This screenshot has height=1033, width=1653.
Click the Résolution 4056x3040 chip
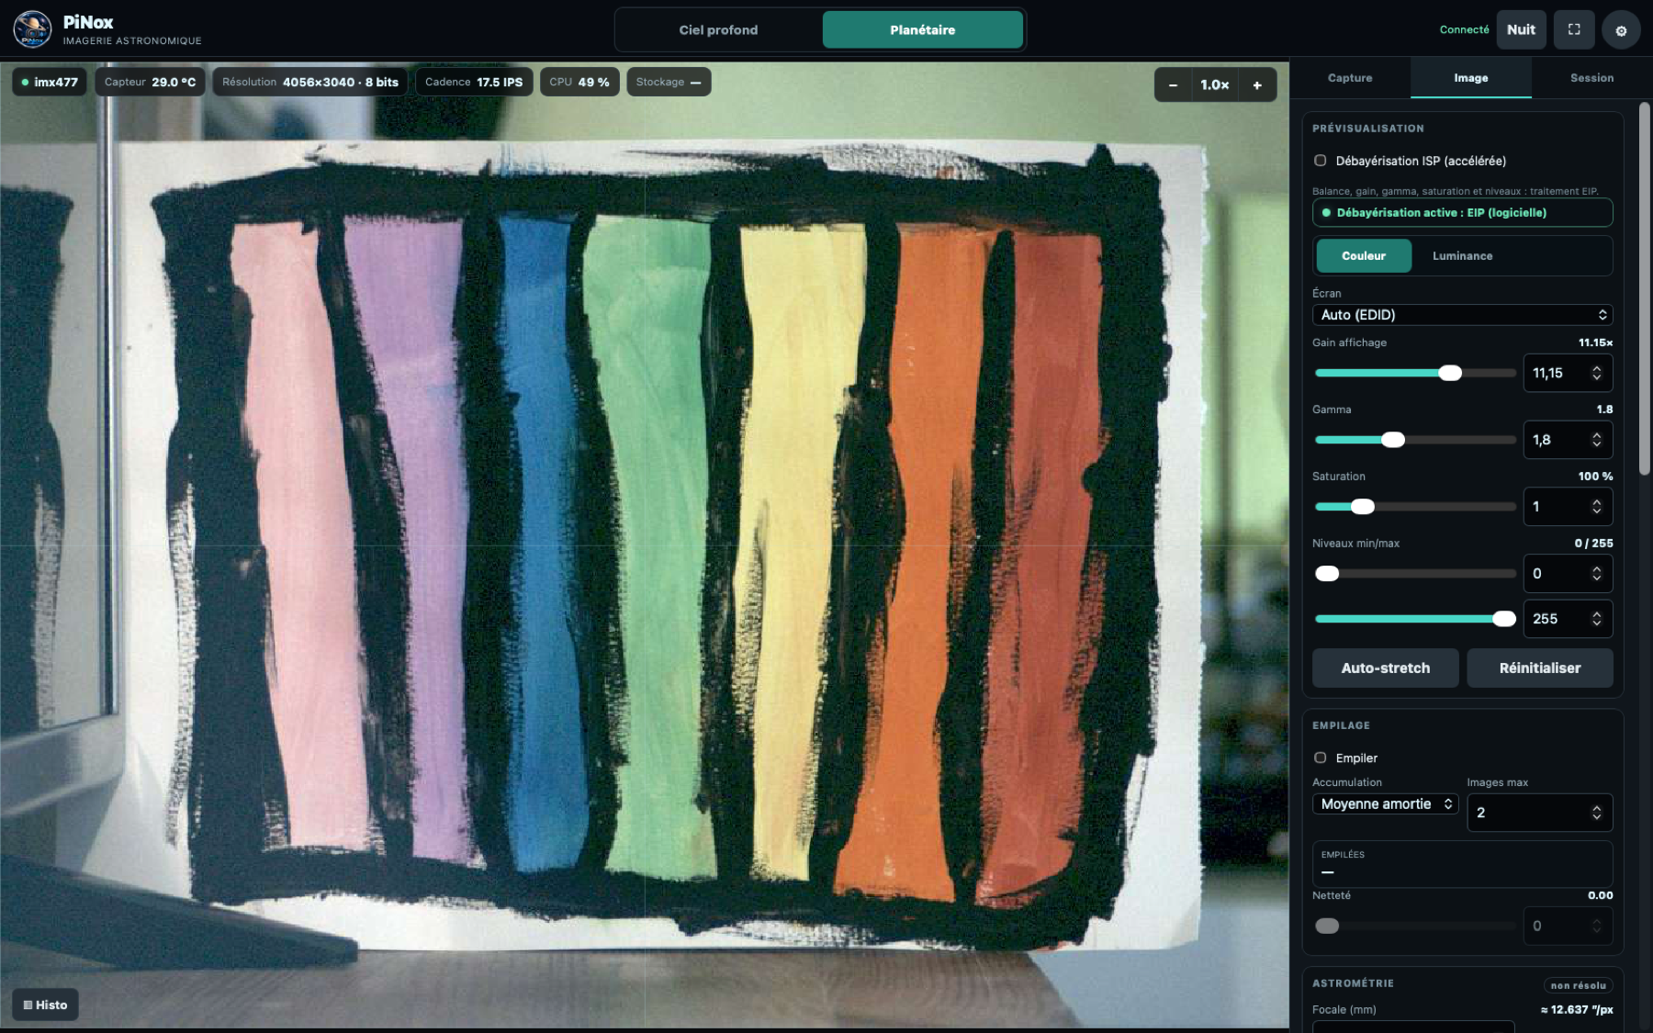[310, 82]
